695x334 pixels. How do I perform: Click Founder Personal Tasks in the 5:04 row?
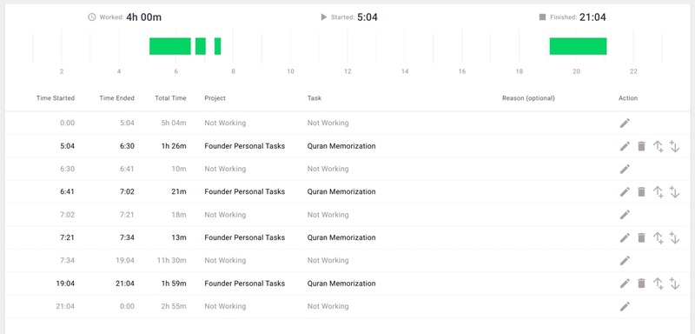pyautogui.click(x=245, y=146)
